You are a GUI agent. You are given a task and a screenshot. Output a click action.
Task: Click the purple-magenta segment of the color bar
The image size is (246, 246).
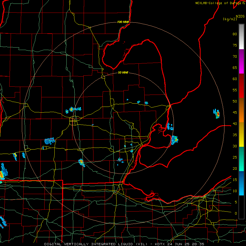point(241,61)
